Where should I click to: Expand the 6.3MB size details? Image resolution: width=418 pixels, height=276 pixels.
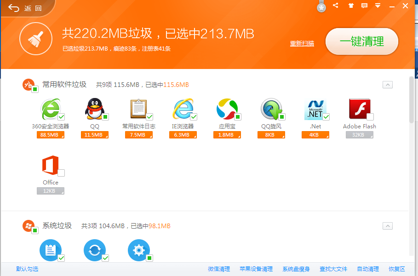pos(183,135)
